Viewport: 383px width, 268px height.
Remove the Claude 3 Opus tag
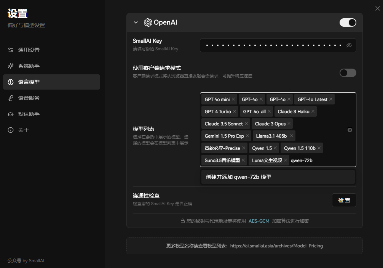(289, 124)
